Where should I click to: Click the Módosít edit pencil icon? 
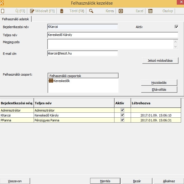pos(32,11)
